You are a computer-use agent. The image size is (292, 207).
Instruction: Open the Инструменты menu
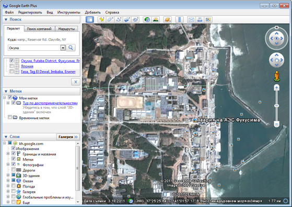(69, 13)
